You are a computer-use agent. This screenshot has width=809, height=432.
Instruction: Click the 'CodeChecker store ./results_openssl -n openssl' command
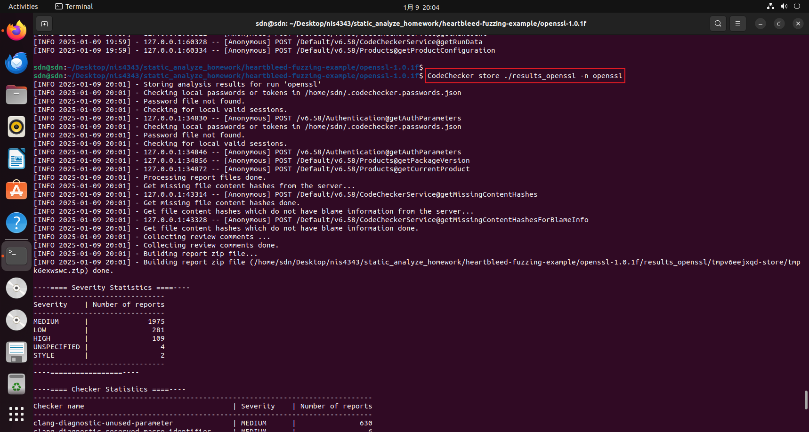(x=525, y=76)
